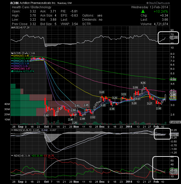The height and width of the screenshot is (184, 181).
Task: Click the 'ACHN (Daily) 3.66' legend text
Action: pos(24,53)
